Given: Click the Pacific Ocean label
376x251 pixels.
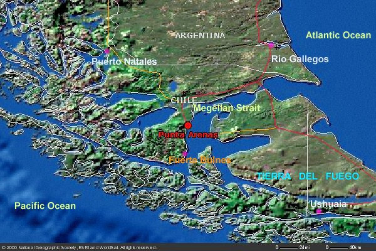Looking at the screenshot, I should (45, 206).
